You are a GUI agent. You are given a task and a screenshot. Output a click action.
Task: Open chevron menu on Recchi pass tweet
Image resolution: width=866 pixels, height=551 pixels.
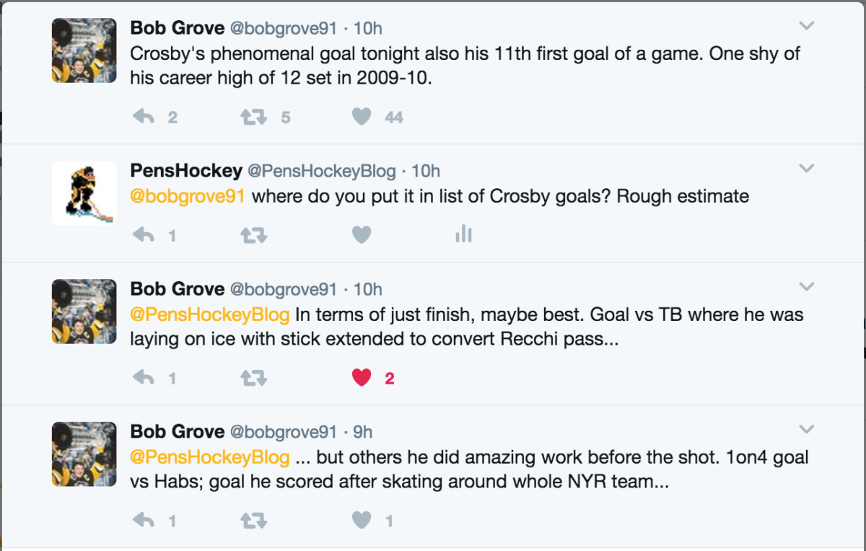(x=806, y=287)
